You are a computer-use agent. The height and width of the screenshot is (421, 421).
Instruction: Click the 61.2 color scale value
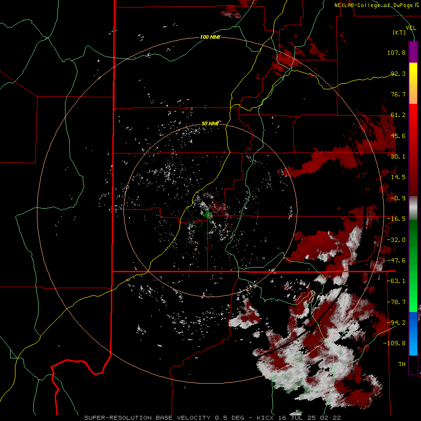(x=398, y=115)
